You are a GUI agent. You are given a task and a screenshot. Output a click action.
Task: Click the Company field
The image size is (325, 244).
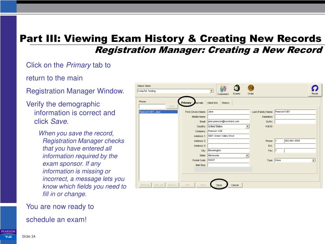[x=229, y=131]
